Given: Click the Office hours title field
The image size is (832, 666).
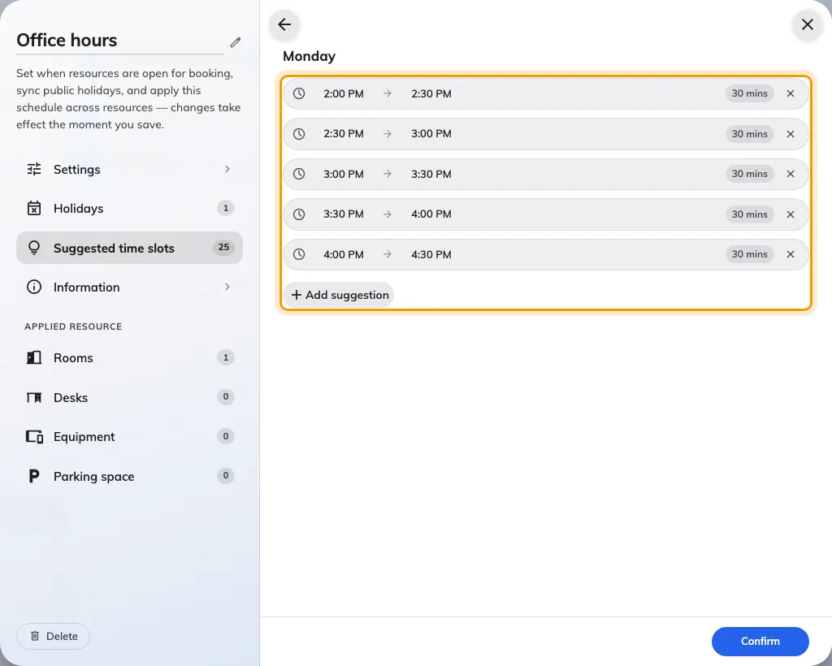Looking at the screenshot, I should tap(119, 41).
